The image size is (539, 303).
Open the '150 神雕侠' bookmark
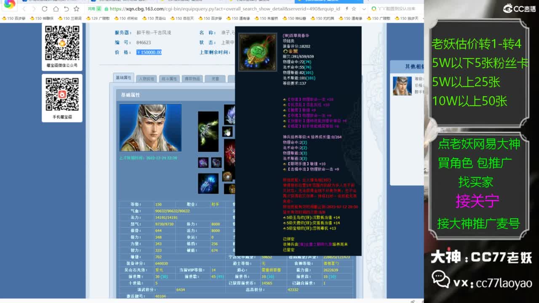pos(42,19)
